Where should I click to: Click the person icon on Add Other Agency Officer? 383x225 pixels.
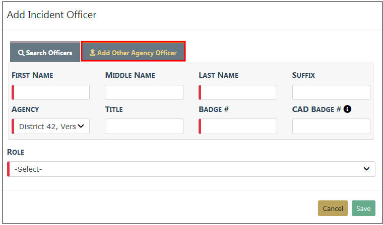point(92,53)
